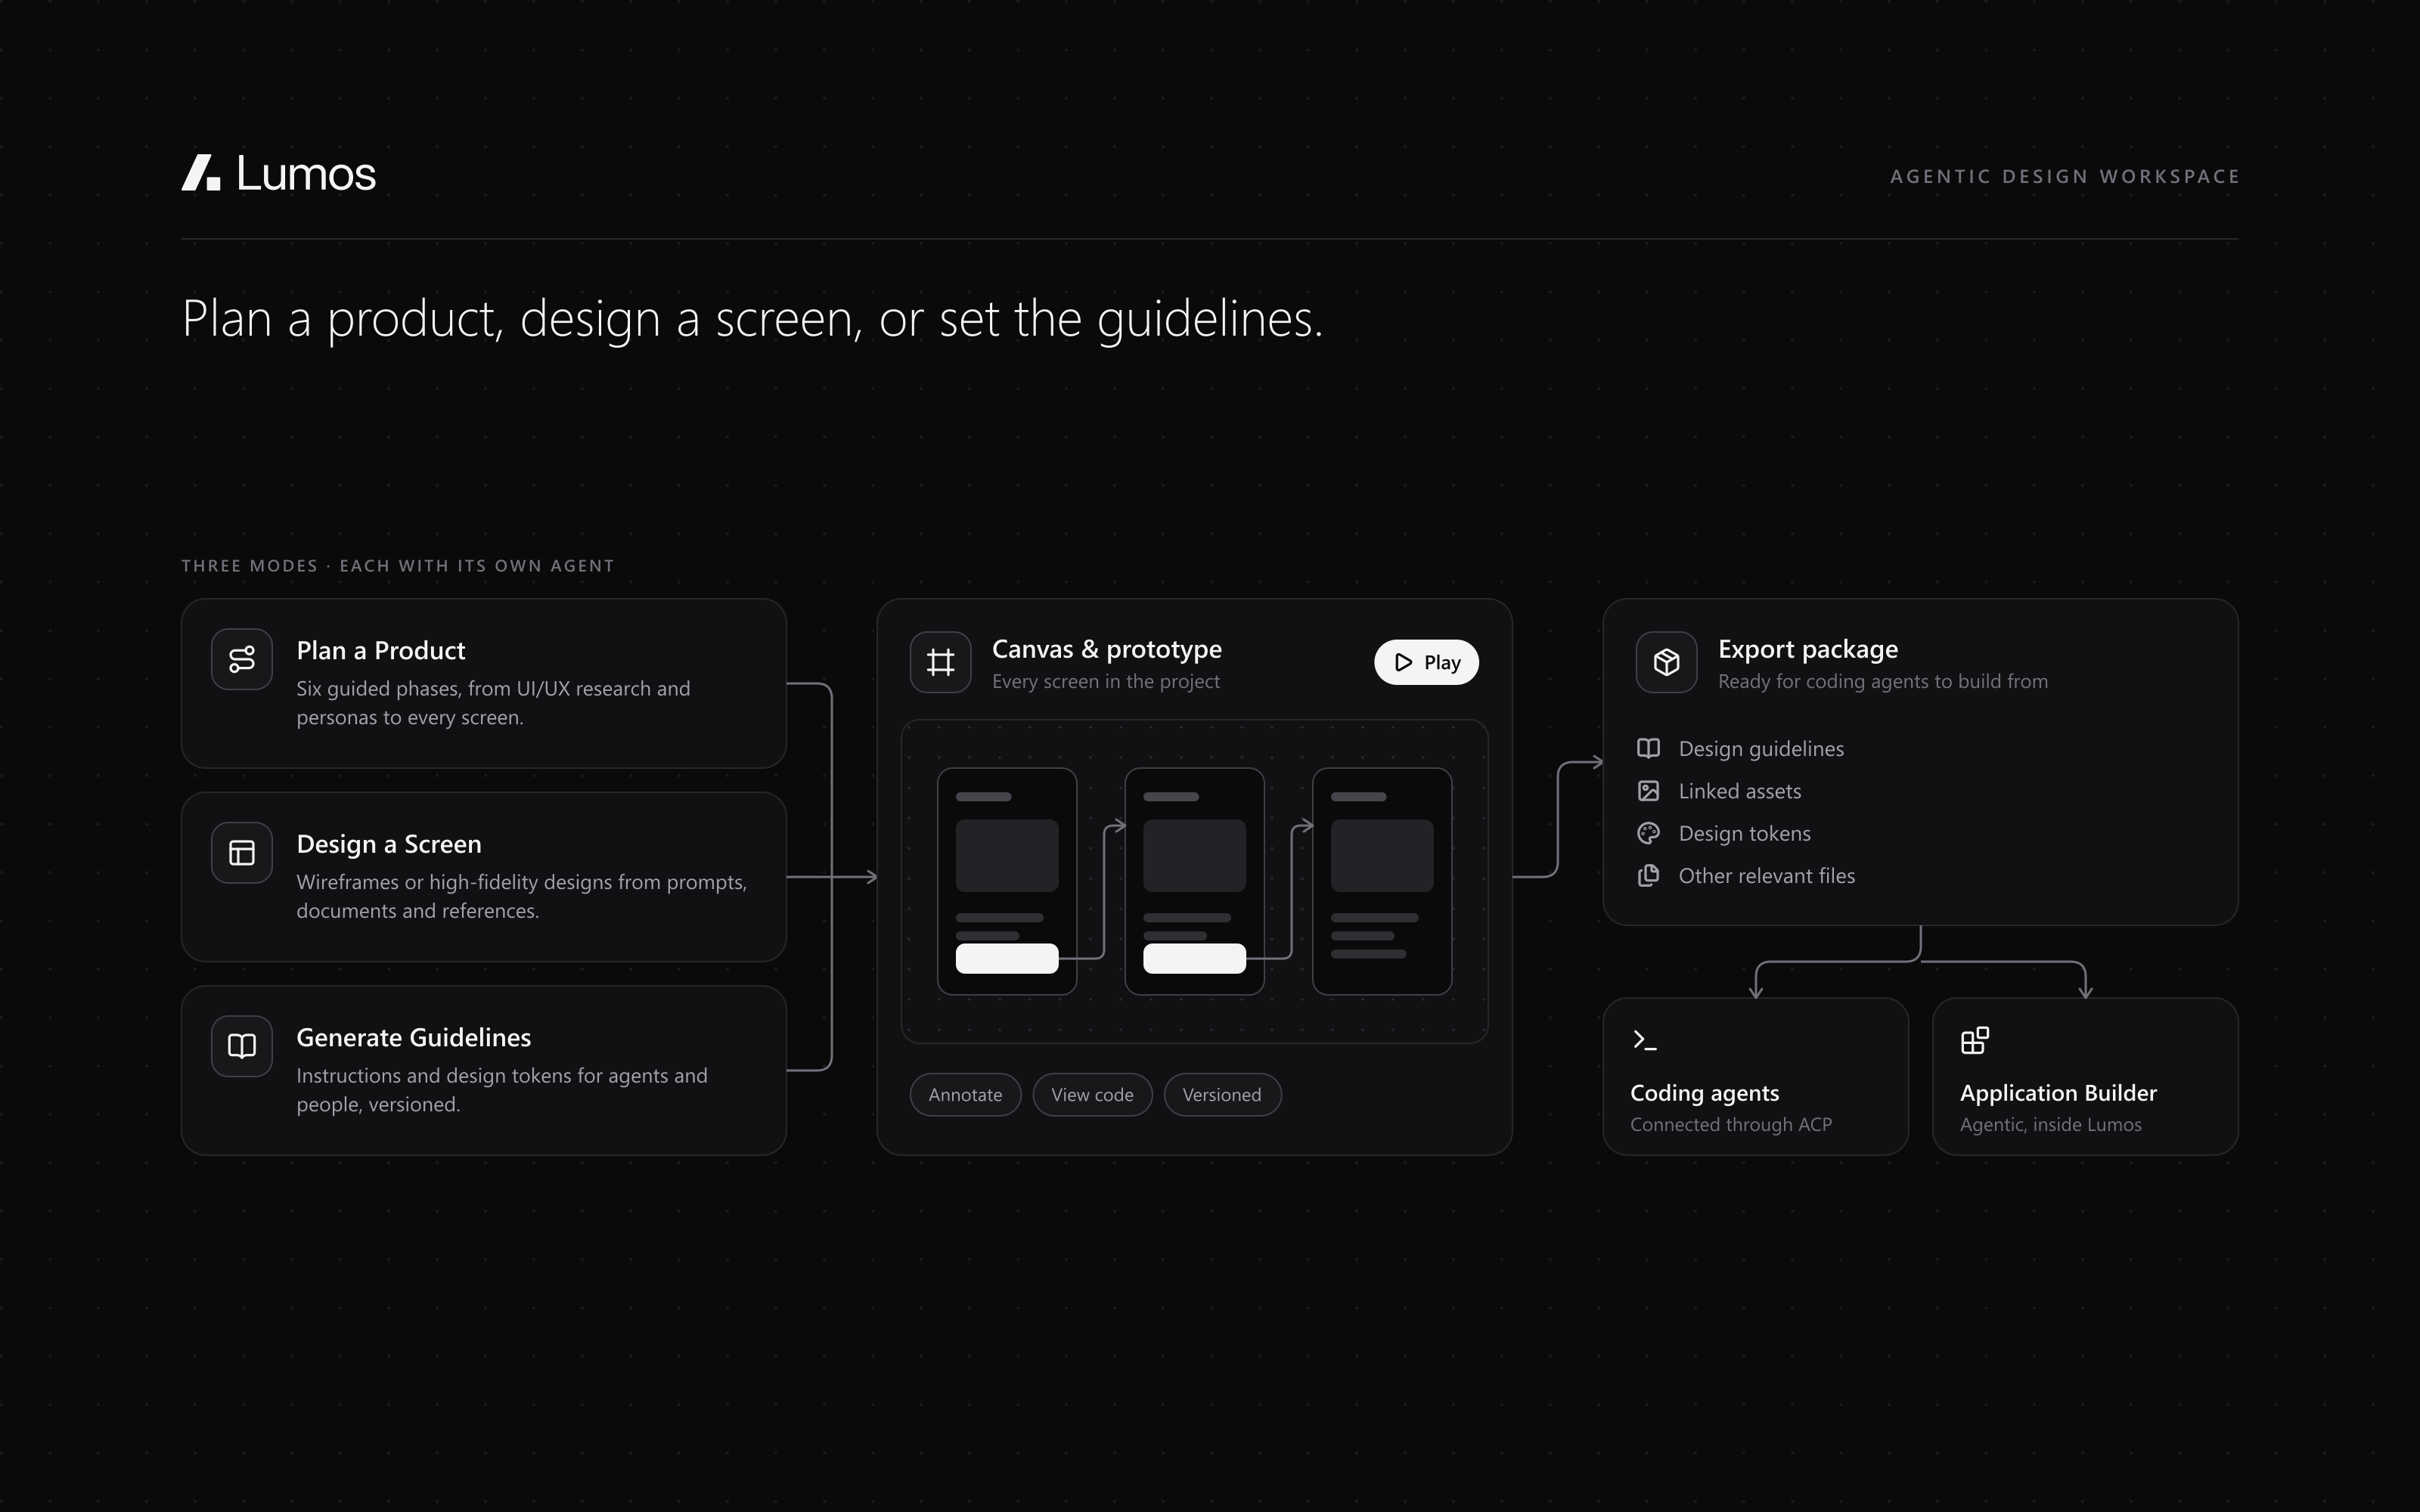Open the Generate Guidelines title
Image resolution: width=2420 pixels, height=1512 pixels.
(x=414, y=1038)
